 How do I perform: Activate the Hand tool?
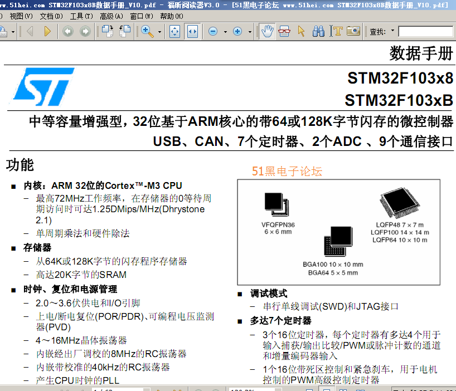tap(267, 31)
